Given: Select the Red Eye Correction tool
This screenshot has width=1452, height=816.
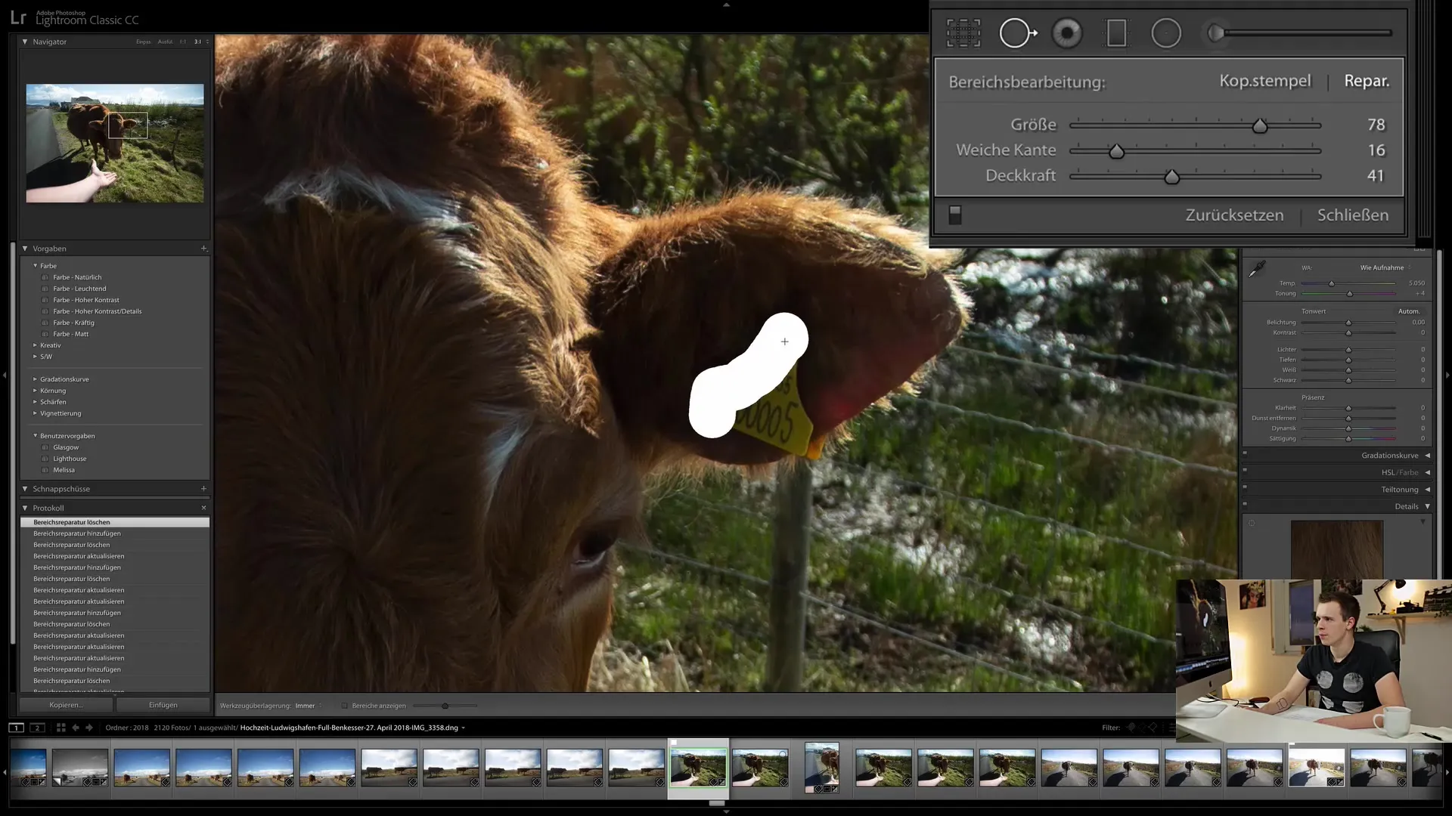Looking at the screenshot, I should [1066, 33].
